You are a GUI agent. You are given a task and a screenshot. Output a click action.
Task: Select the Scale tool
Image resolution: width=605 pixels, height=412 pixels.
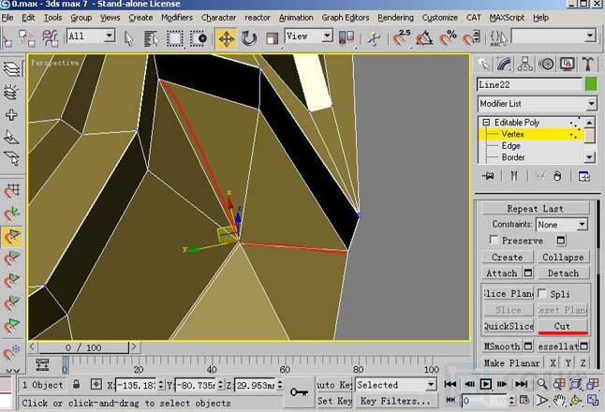pyautogui.click(x=272, y=38)
